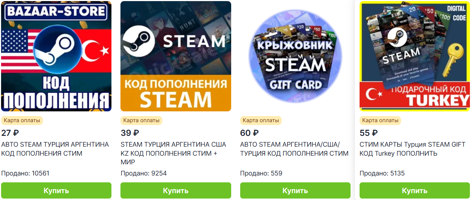Click 'Карта оплаты' tag on 39 ₽ item
Screen dimensions: 471x200
(x=141, y=120)
